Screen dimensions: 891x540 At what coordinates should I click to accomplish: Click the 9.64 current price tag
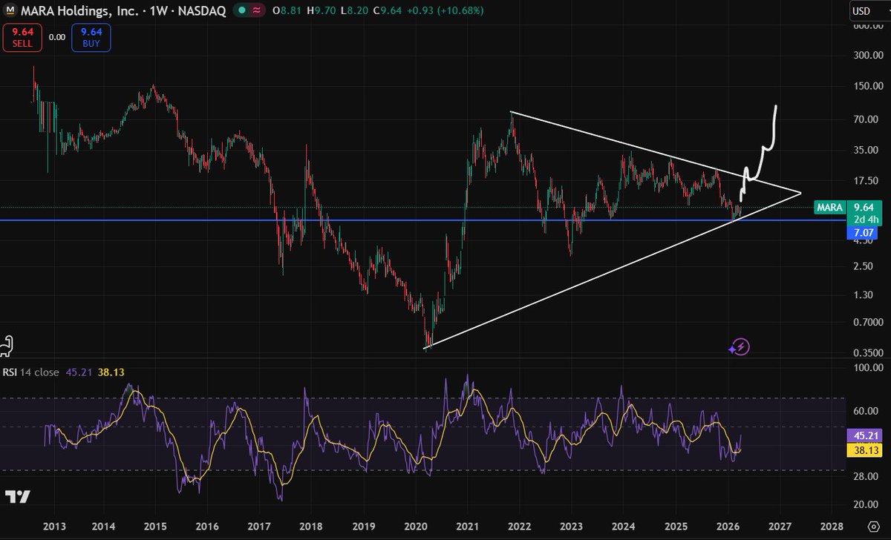[x=866, y=208]
